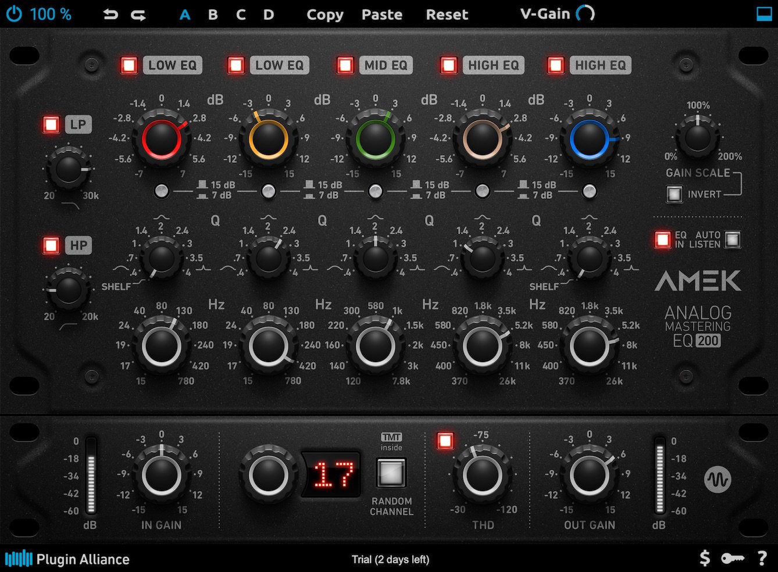Image resolution: width=778 pixels, height=572 pixels.
Task: Adjust the V-Gain knob in the toolbar
Action: [587, 14]
